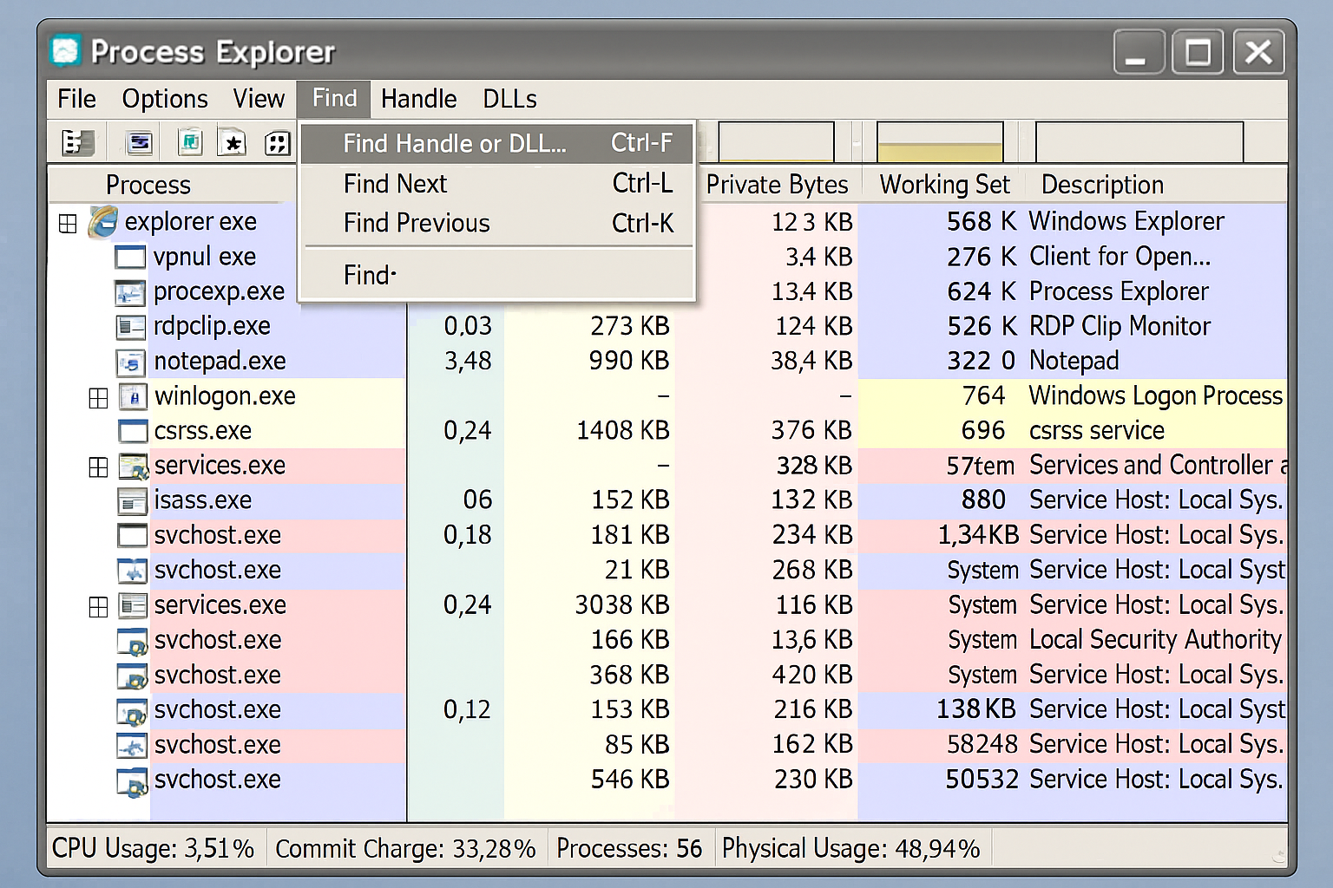Click the icon of services.exe with 328 KB
Viewport: 1333px width, 888px height.
click(x=134, y=467)
